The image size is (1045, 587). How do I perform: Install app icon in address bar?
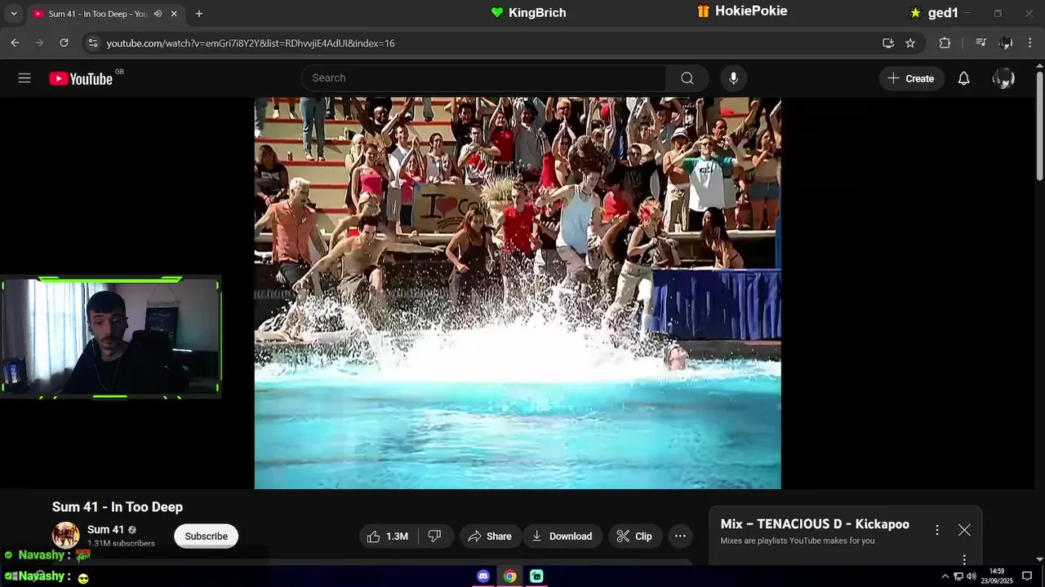[x=888, y=42]
